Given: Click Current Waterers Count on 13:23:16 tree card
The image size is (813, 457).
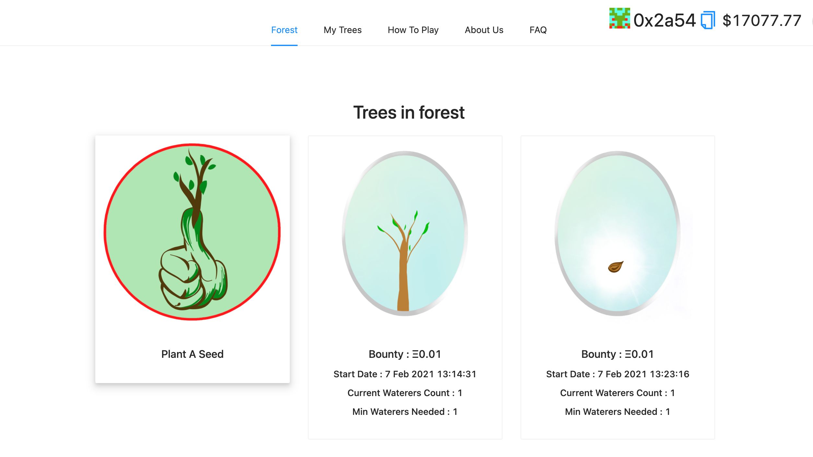Looking at the screenshot, I should (x=618, y=393).
